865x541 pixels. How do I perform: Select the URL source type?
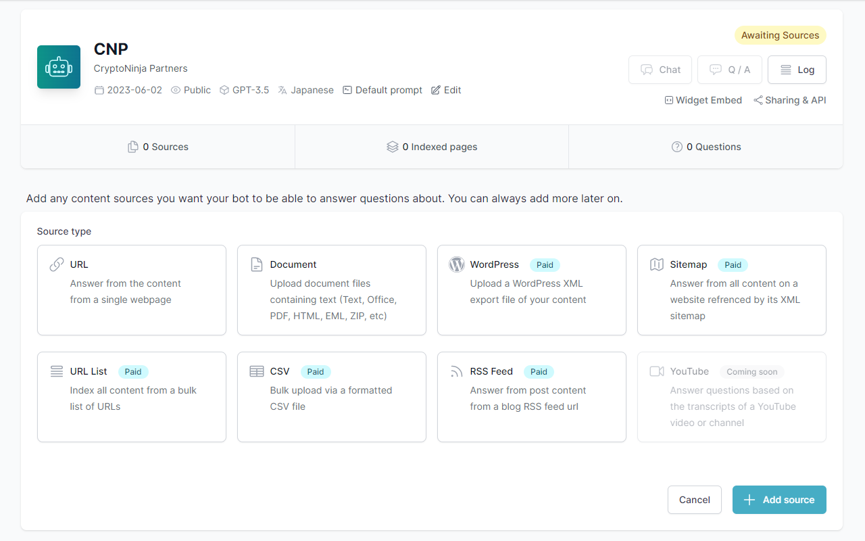click(x=132, y=290)
